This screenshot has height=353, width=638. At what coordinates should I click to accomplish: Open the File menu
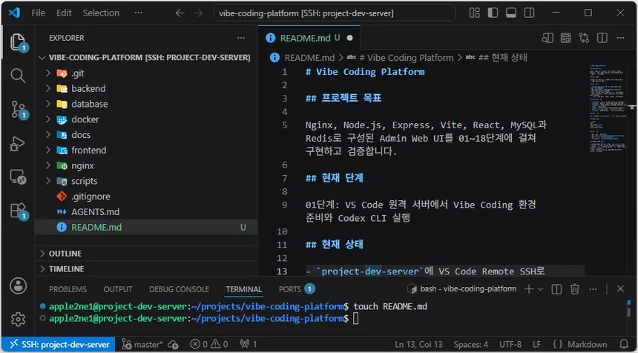click(39, 13)
